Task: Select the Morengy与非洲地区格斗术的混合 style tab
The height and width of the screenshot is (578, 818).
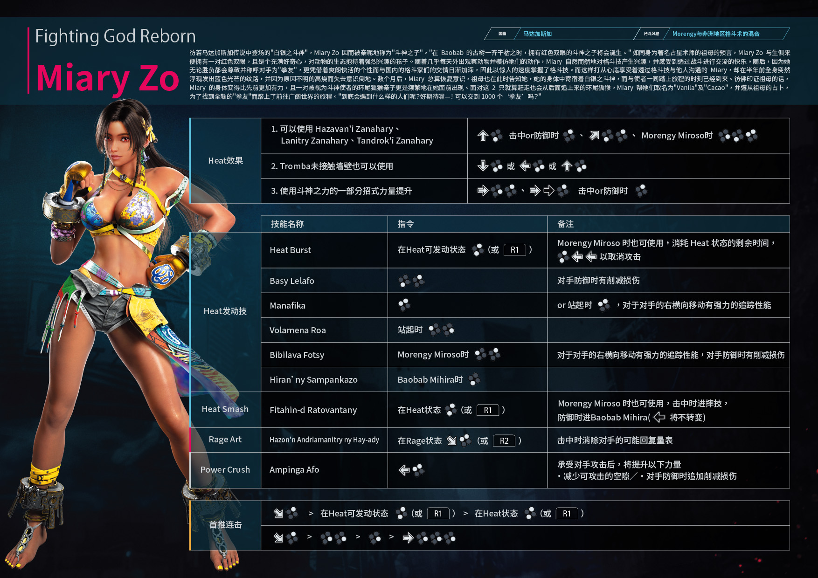Action: pos(715,34)
